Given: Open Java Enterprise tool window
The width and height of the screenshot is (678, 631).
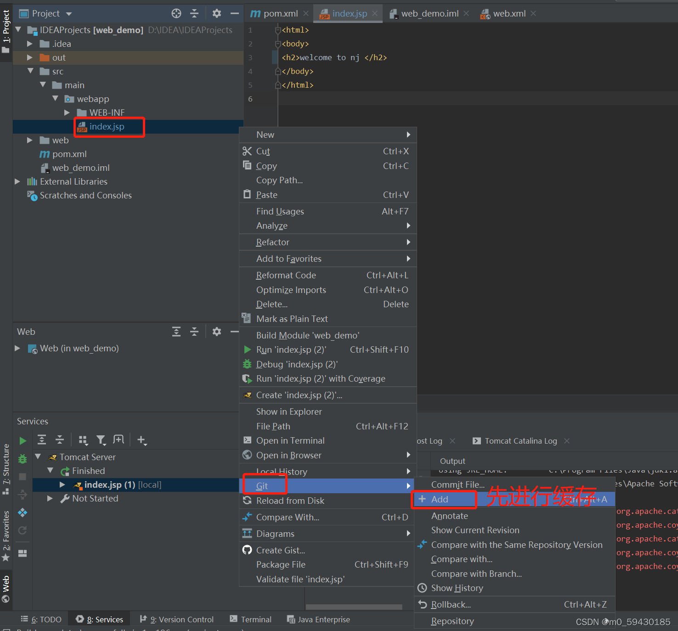Looking at the screenshot, I should point(318,620).
